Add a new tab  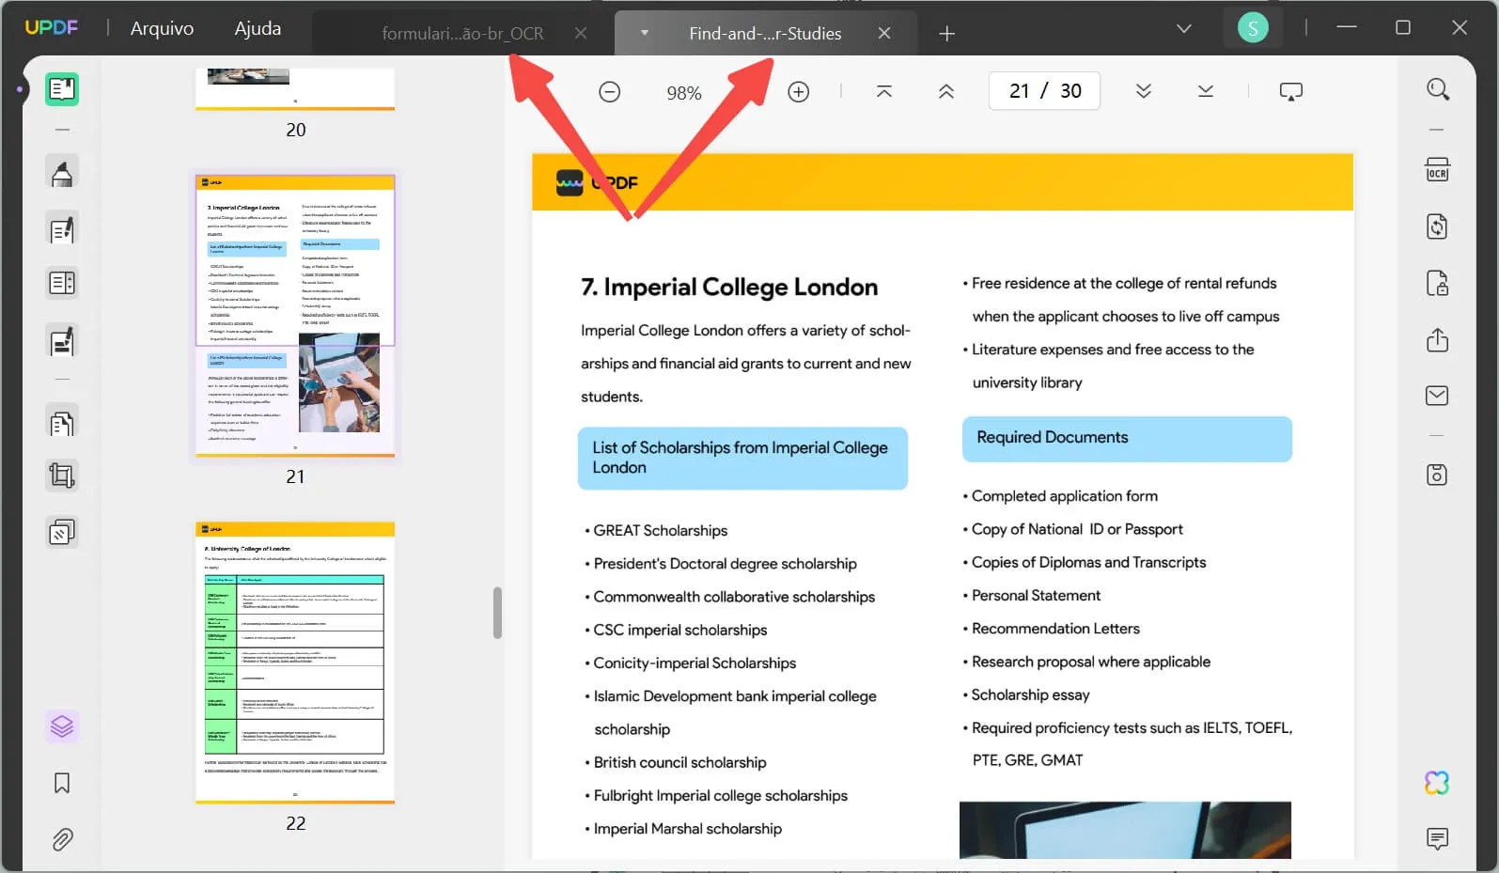[x=947, y=34]
